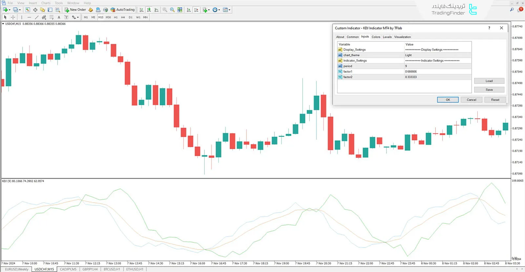Select the H1 timeframe button

click(115, 17)
